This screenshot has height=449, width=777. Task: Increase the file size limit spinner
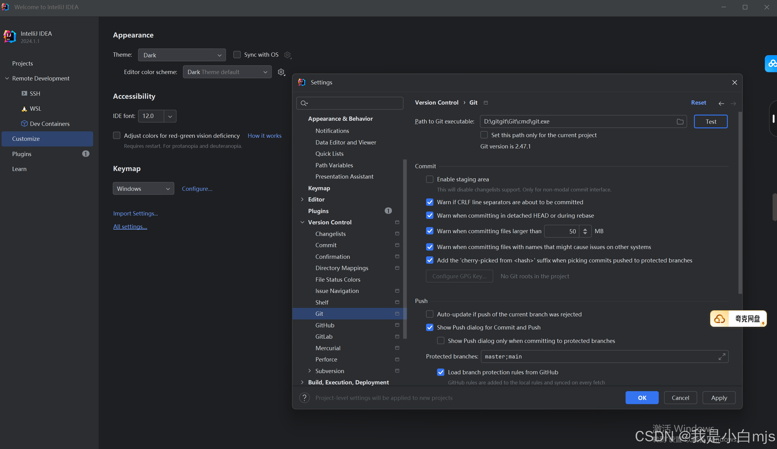tap(585, 229)
